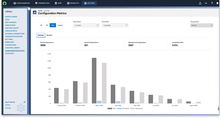This screenshot has width=221, height=118.
Task: Click the Configuration Metrics bar-chart page icon
Action: (35, 12)
